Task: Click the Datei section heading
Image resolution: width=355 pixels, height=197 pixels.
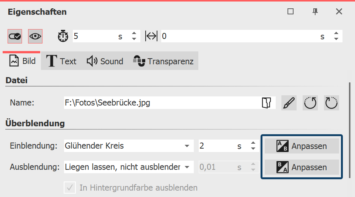Action: (17, 80)
